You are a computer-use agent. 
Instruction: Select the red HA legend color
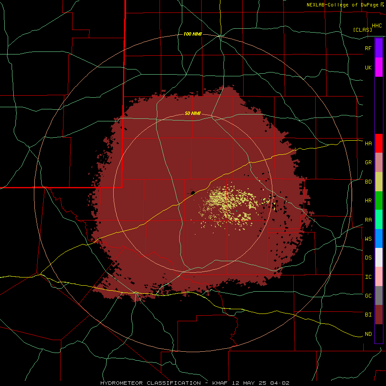point(379,143)
